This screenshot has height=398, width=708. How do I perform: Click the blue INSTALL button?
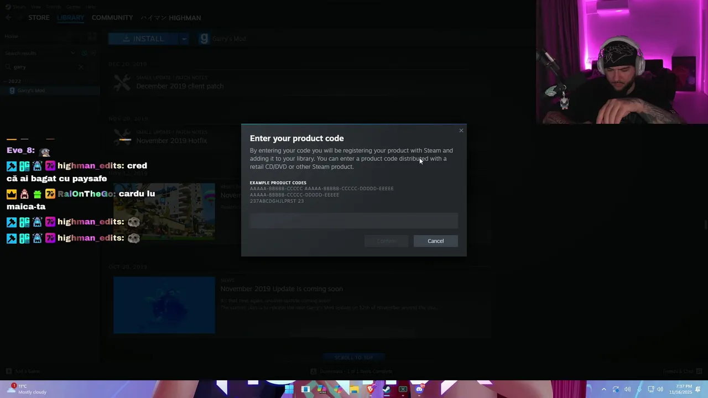coord(144,39)
